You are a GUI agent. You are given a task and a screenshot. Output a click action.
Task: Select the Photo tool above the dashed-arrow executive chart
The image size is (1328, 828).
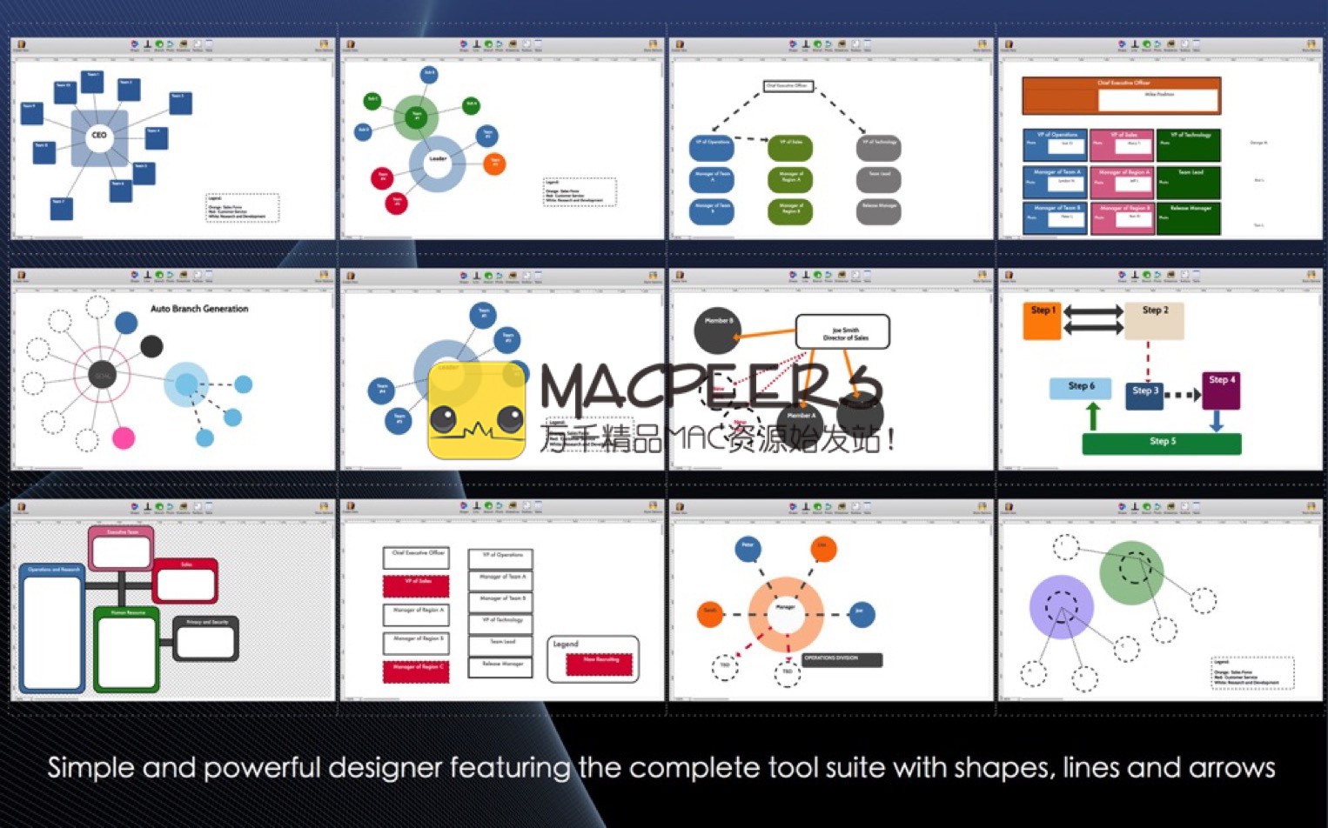(x=829, y=45)
